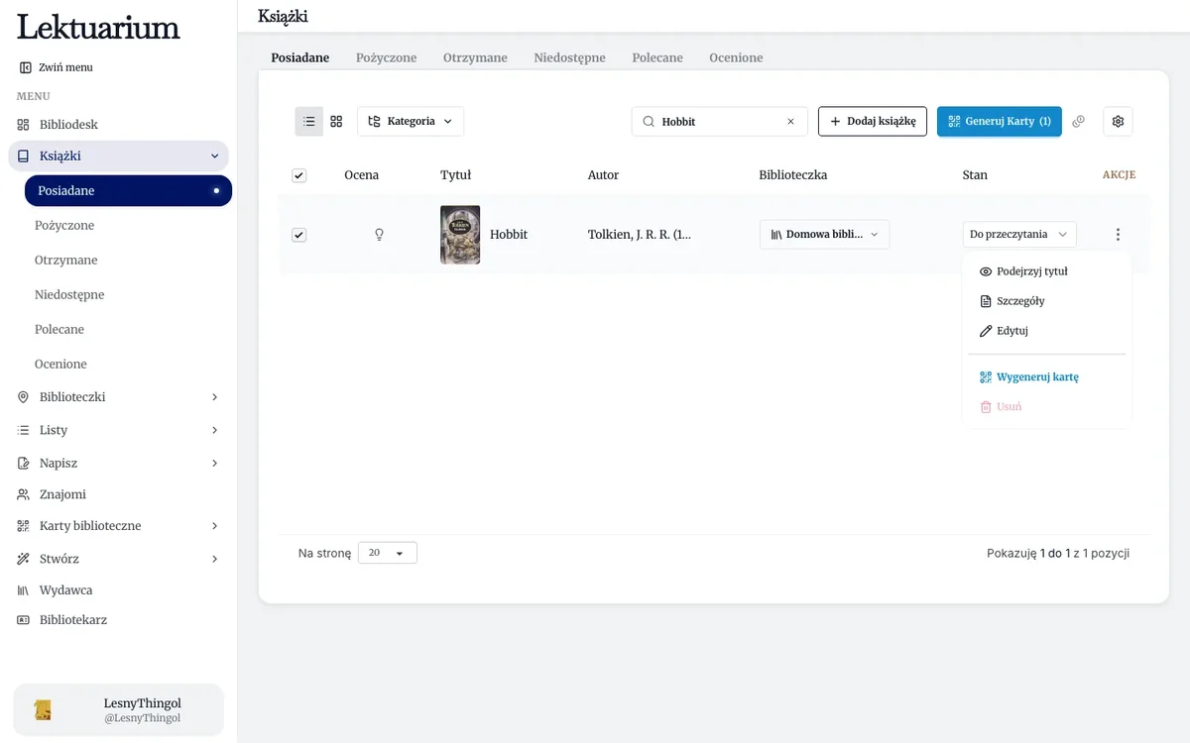Open the Domowa bibli... bookshelf dropdown
The height and width of the screenshot is (743, 1190).
point(825,235)
